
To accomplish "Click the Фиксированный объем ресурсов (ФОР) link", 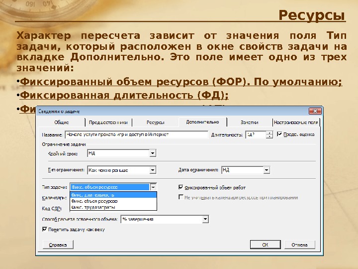I will coord(181,82).
